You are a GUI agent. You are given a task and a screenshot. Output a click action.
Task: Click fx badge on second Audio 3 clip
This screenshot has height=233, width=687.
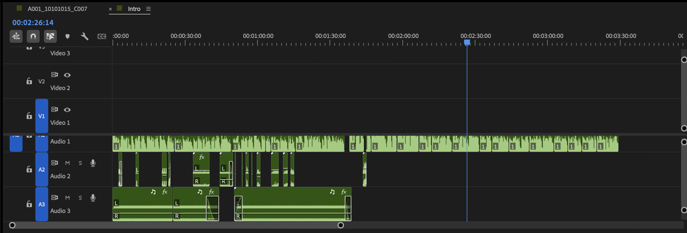(x=211, y=192)
